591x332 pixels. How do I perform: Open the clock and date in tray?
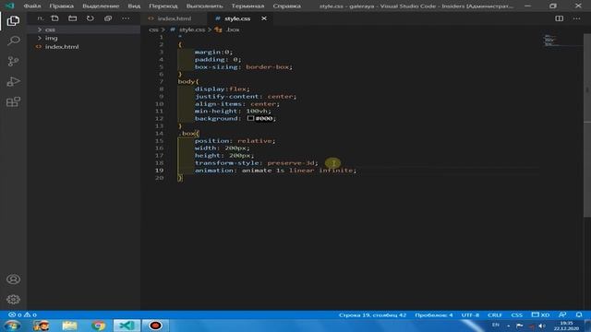tap(566, 326)
